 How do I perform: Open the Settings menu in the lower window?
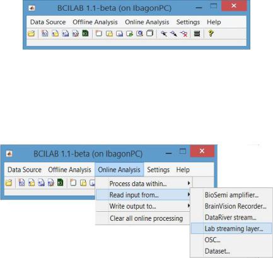click(158, 170)
